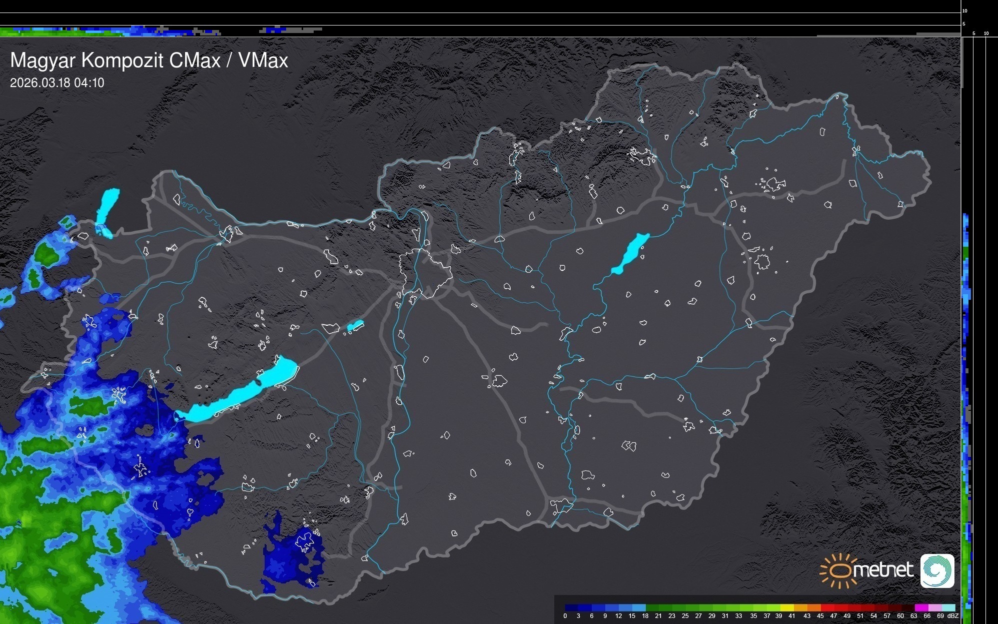This screenshot has width=998, height=624.
Task: Click the yellow 39 dBZ legend swatch
Action: tap(787, 607)
